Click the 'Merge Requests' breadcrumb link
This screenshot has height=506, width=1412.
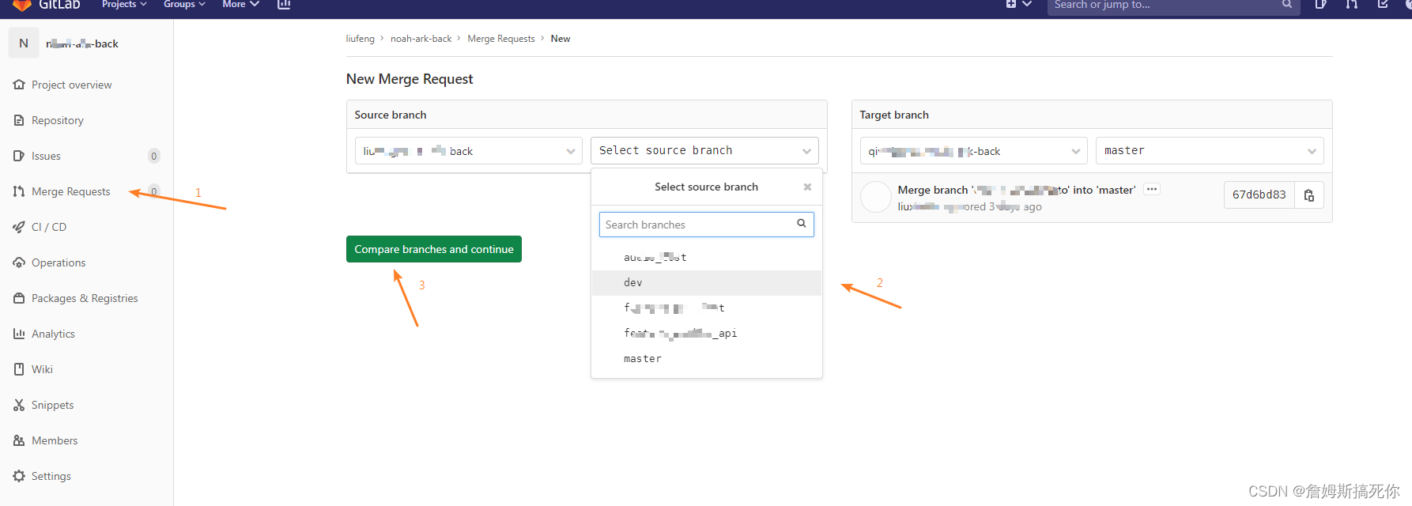click(501, 39)
